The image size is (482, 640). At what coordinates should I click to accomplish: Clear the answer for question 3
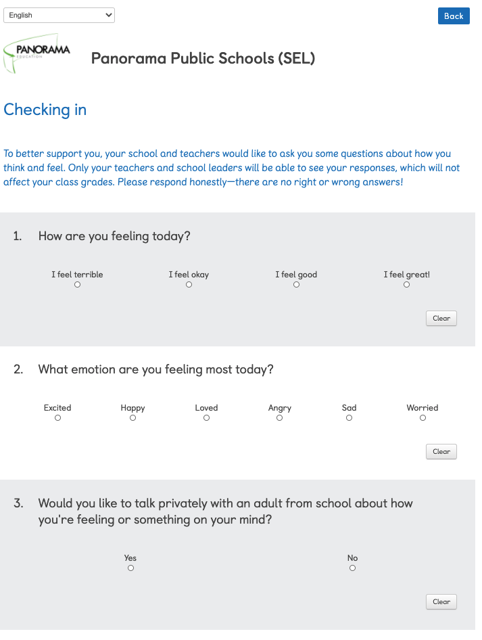(x=441, y=601)
